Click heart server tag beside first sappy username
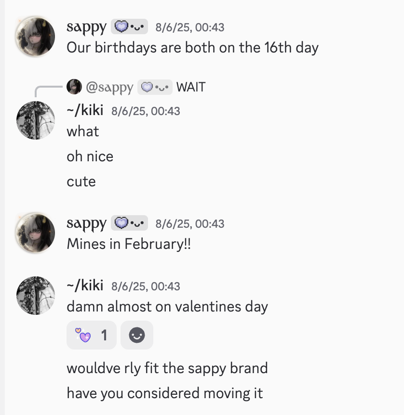Viewport: 404px width, 415px height. [x=129, y=27]
